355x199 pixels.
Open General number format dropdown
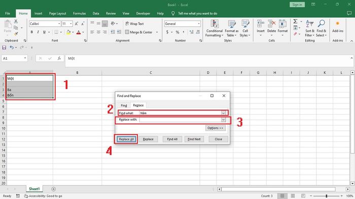point(199,24)
